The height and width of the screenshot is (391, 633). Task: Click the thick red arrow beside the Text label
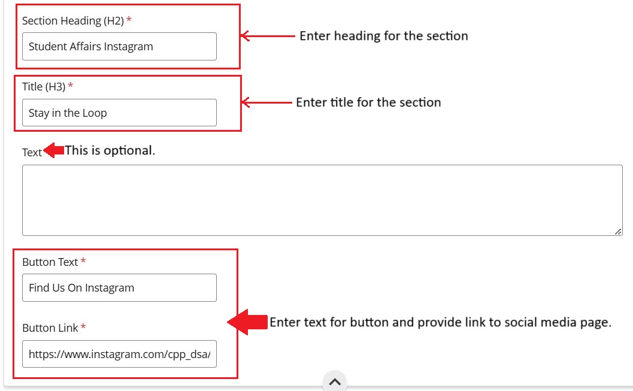[x=54, y=151]
